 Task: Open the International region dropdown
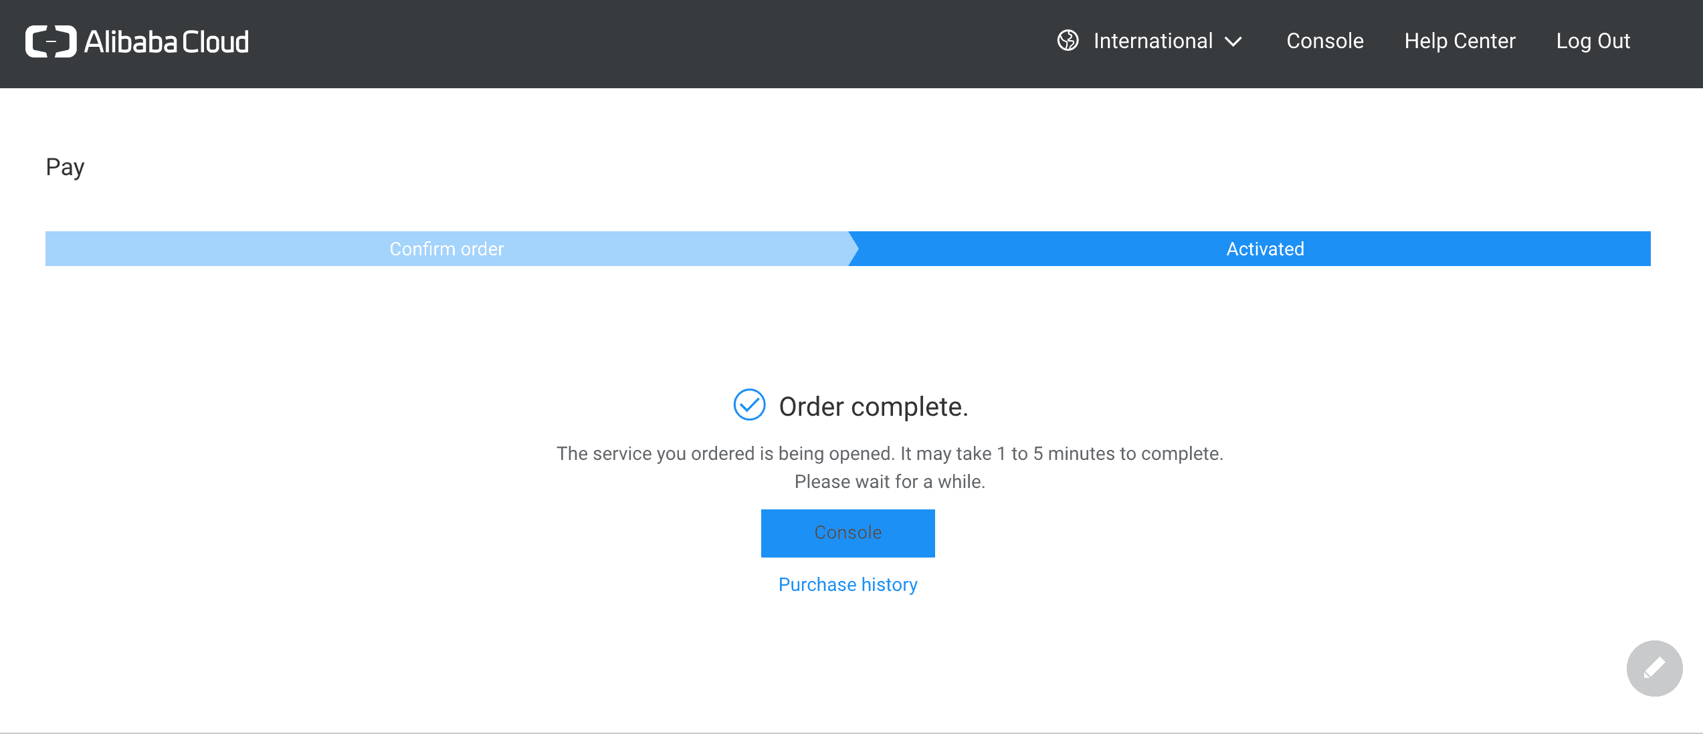[1153, 41]
